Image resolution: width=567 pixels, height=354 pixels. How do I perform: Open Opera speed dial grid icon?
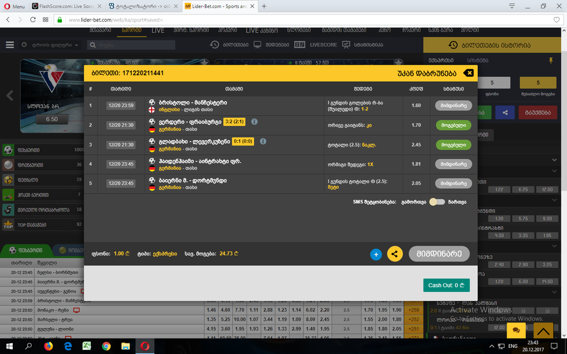[x=45, y=19]
